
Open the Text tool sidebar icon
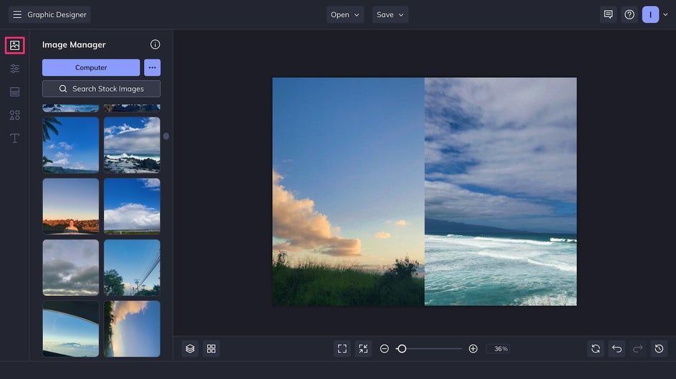14,138
